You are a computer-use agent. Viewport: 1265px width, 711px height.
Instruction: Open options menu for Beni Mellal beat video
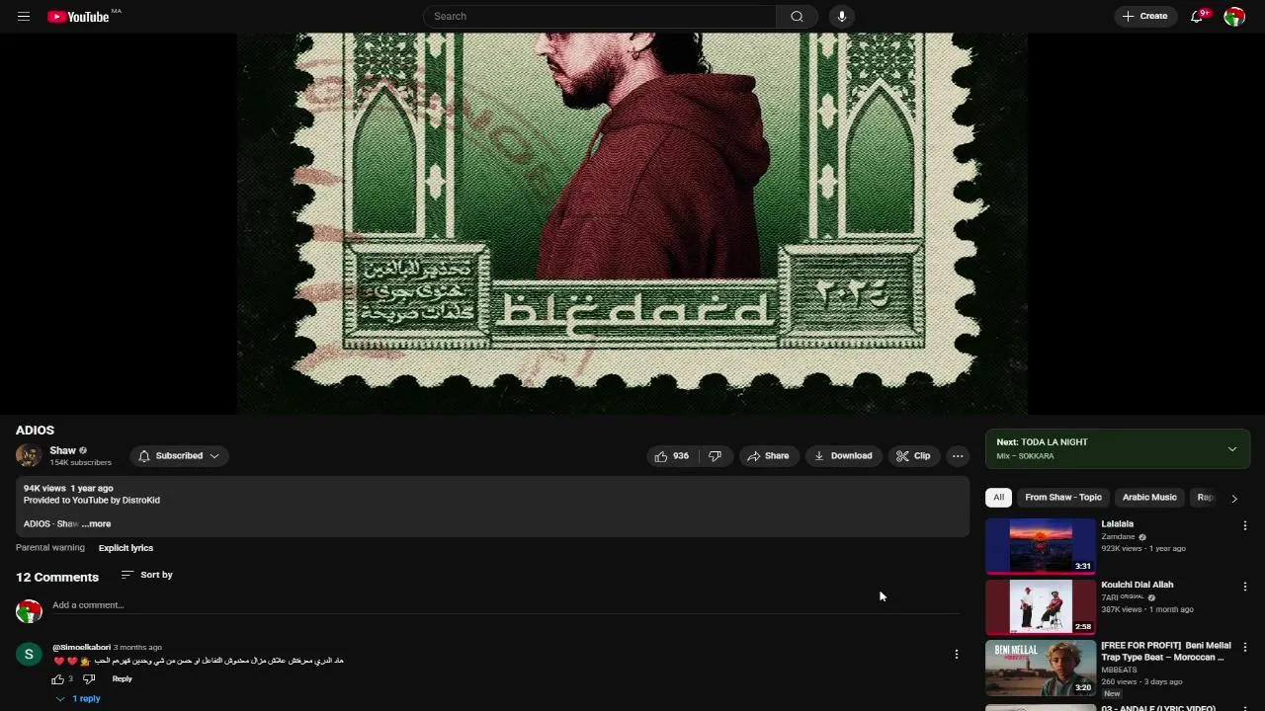[1245, 647]
